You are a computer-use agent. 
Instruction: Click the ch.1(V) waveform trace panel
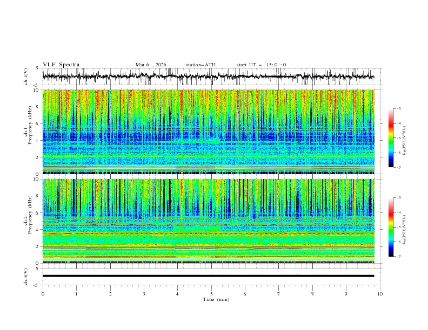click(x=211, y=77)
